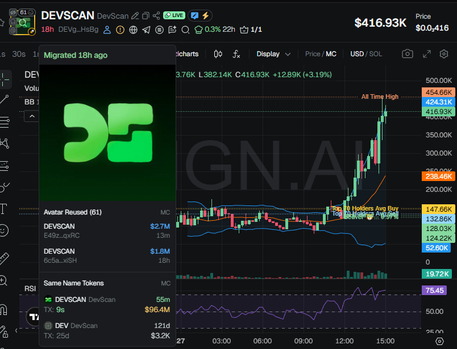This screenshot has width=457, height=349.
Task: Collapse drawing toolbar with left arrow
Action: (x=16, y=330)
